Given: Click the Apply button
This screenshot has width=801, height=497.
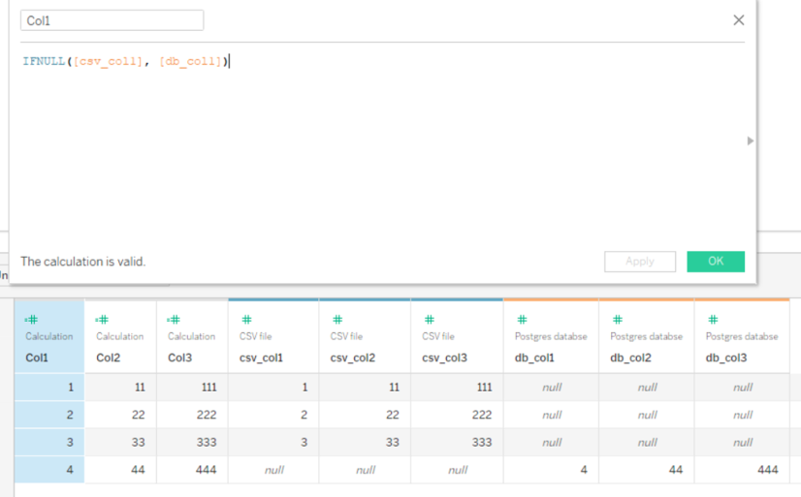Looking at the screenshot, I should tap(640, 262).
